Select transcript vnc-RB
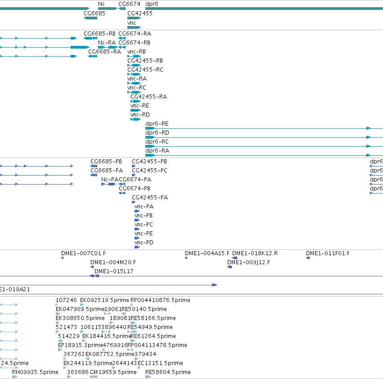The height and width of the screenshot is (379, 383). tap(136, 52)
